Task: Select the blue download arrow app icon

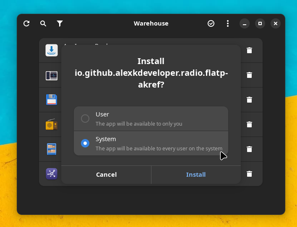Action: (52, 50)
